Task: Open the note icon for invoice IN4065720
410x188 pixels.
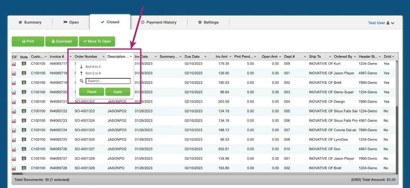Action: [24, 92]
